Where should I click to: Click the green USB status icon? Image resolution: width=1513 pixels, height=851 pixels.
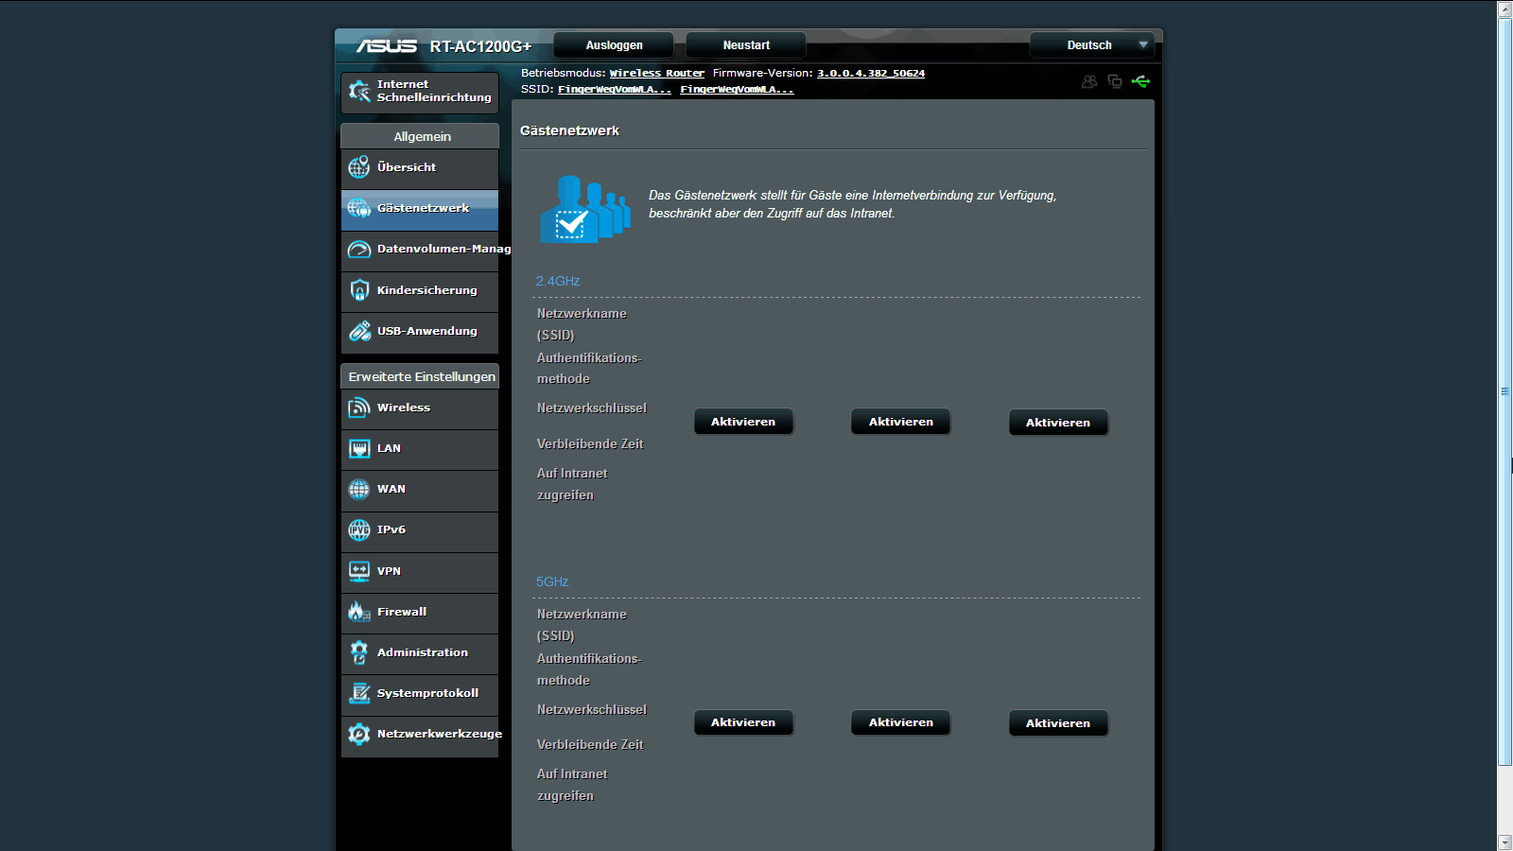coord(1141,81)
